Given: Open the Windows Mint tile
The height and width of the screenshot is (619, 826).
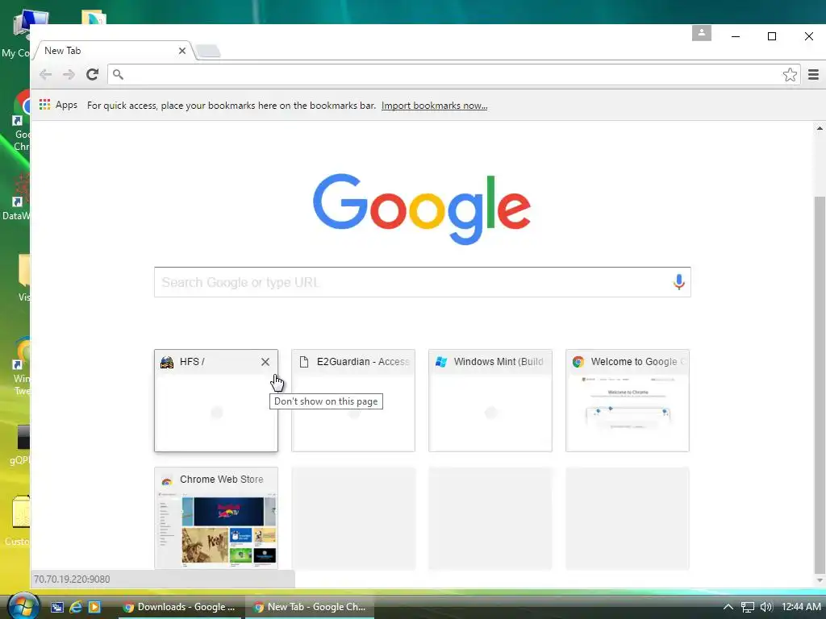Looking at the screenshot, I should click(x=490, y=401).
